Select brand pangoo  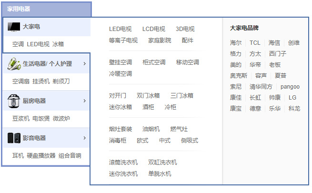click(x=290, y=87)
